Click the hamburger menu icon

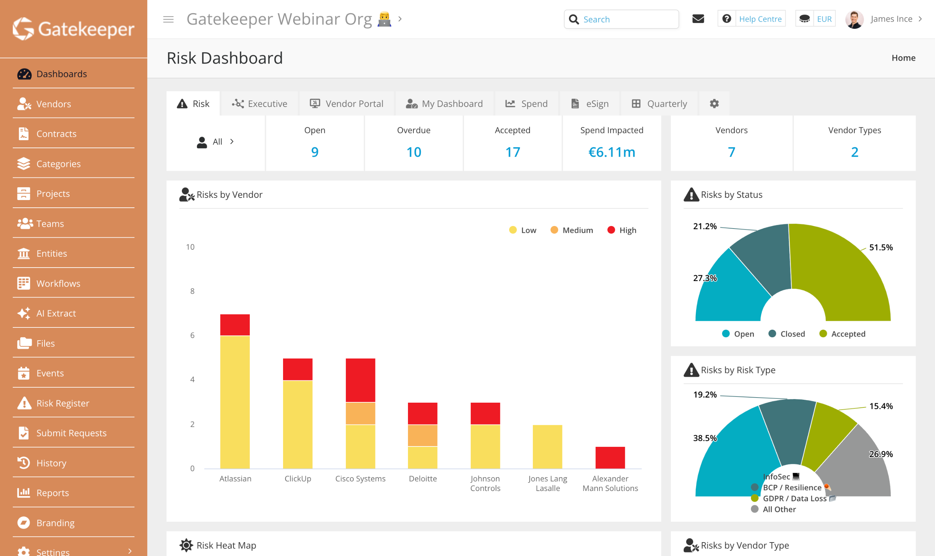(x=168, y=19)
